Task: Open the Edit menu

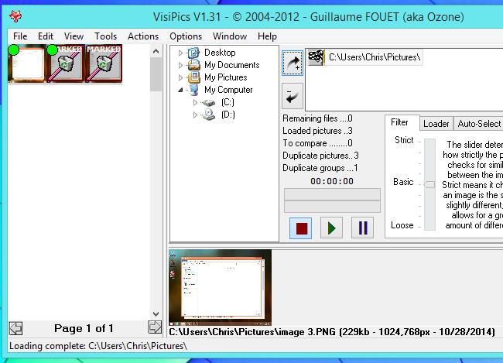Action: [x=46, y=36]
